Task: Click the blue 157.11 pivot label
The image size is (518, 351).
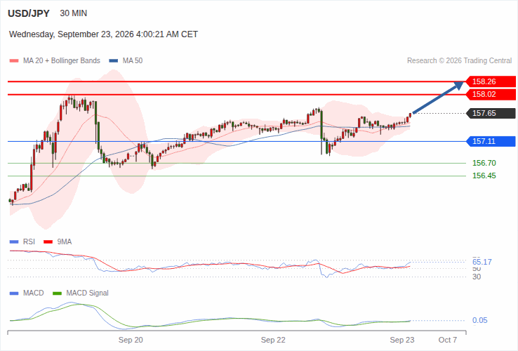Action: (x=491, y=142)
